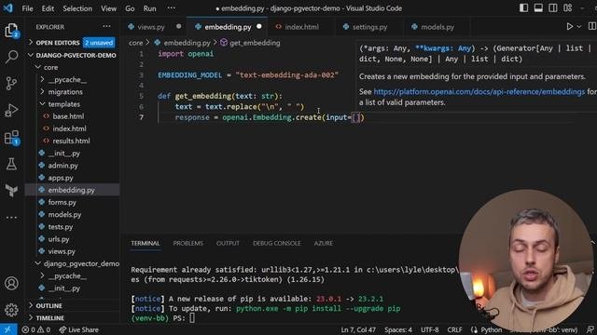Switch to the models.py editor tab
The width and height of the screenshot is (597, 335).
(437, 27)
